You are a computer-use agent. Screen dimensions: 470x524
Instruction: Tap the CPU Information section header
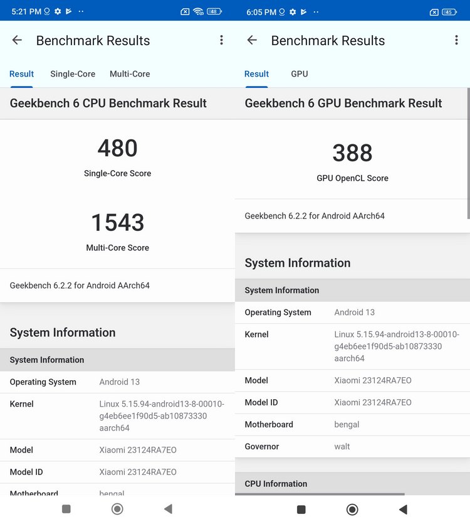(352, 483)
